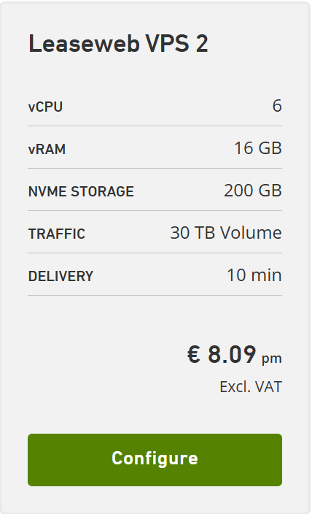Select the Leaseweb VPS 2 plan title

[x=118, y=43]
